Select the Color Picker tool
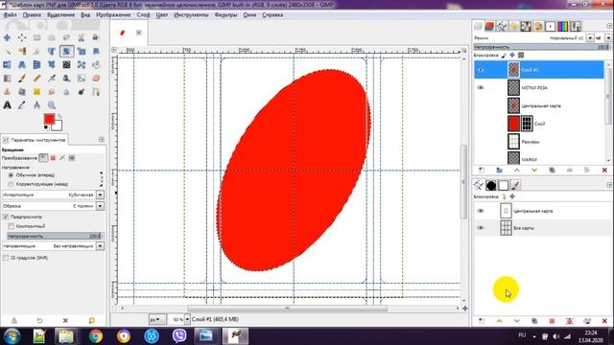This screenshot has width=614, height=345. pyautogui.click(x=22, y=104)
